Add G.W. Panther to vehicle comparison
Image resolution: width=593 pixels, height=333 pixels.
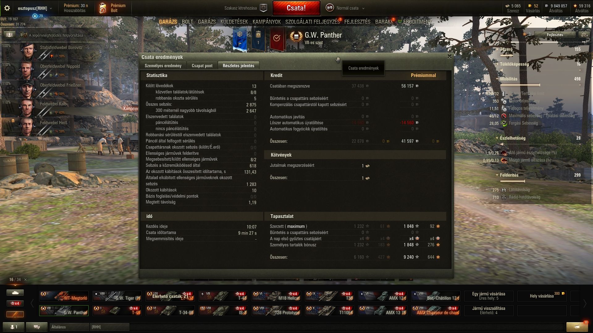(584, 35)
